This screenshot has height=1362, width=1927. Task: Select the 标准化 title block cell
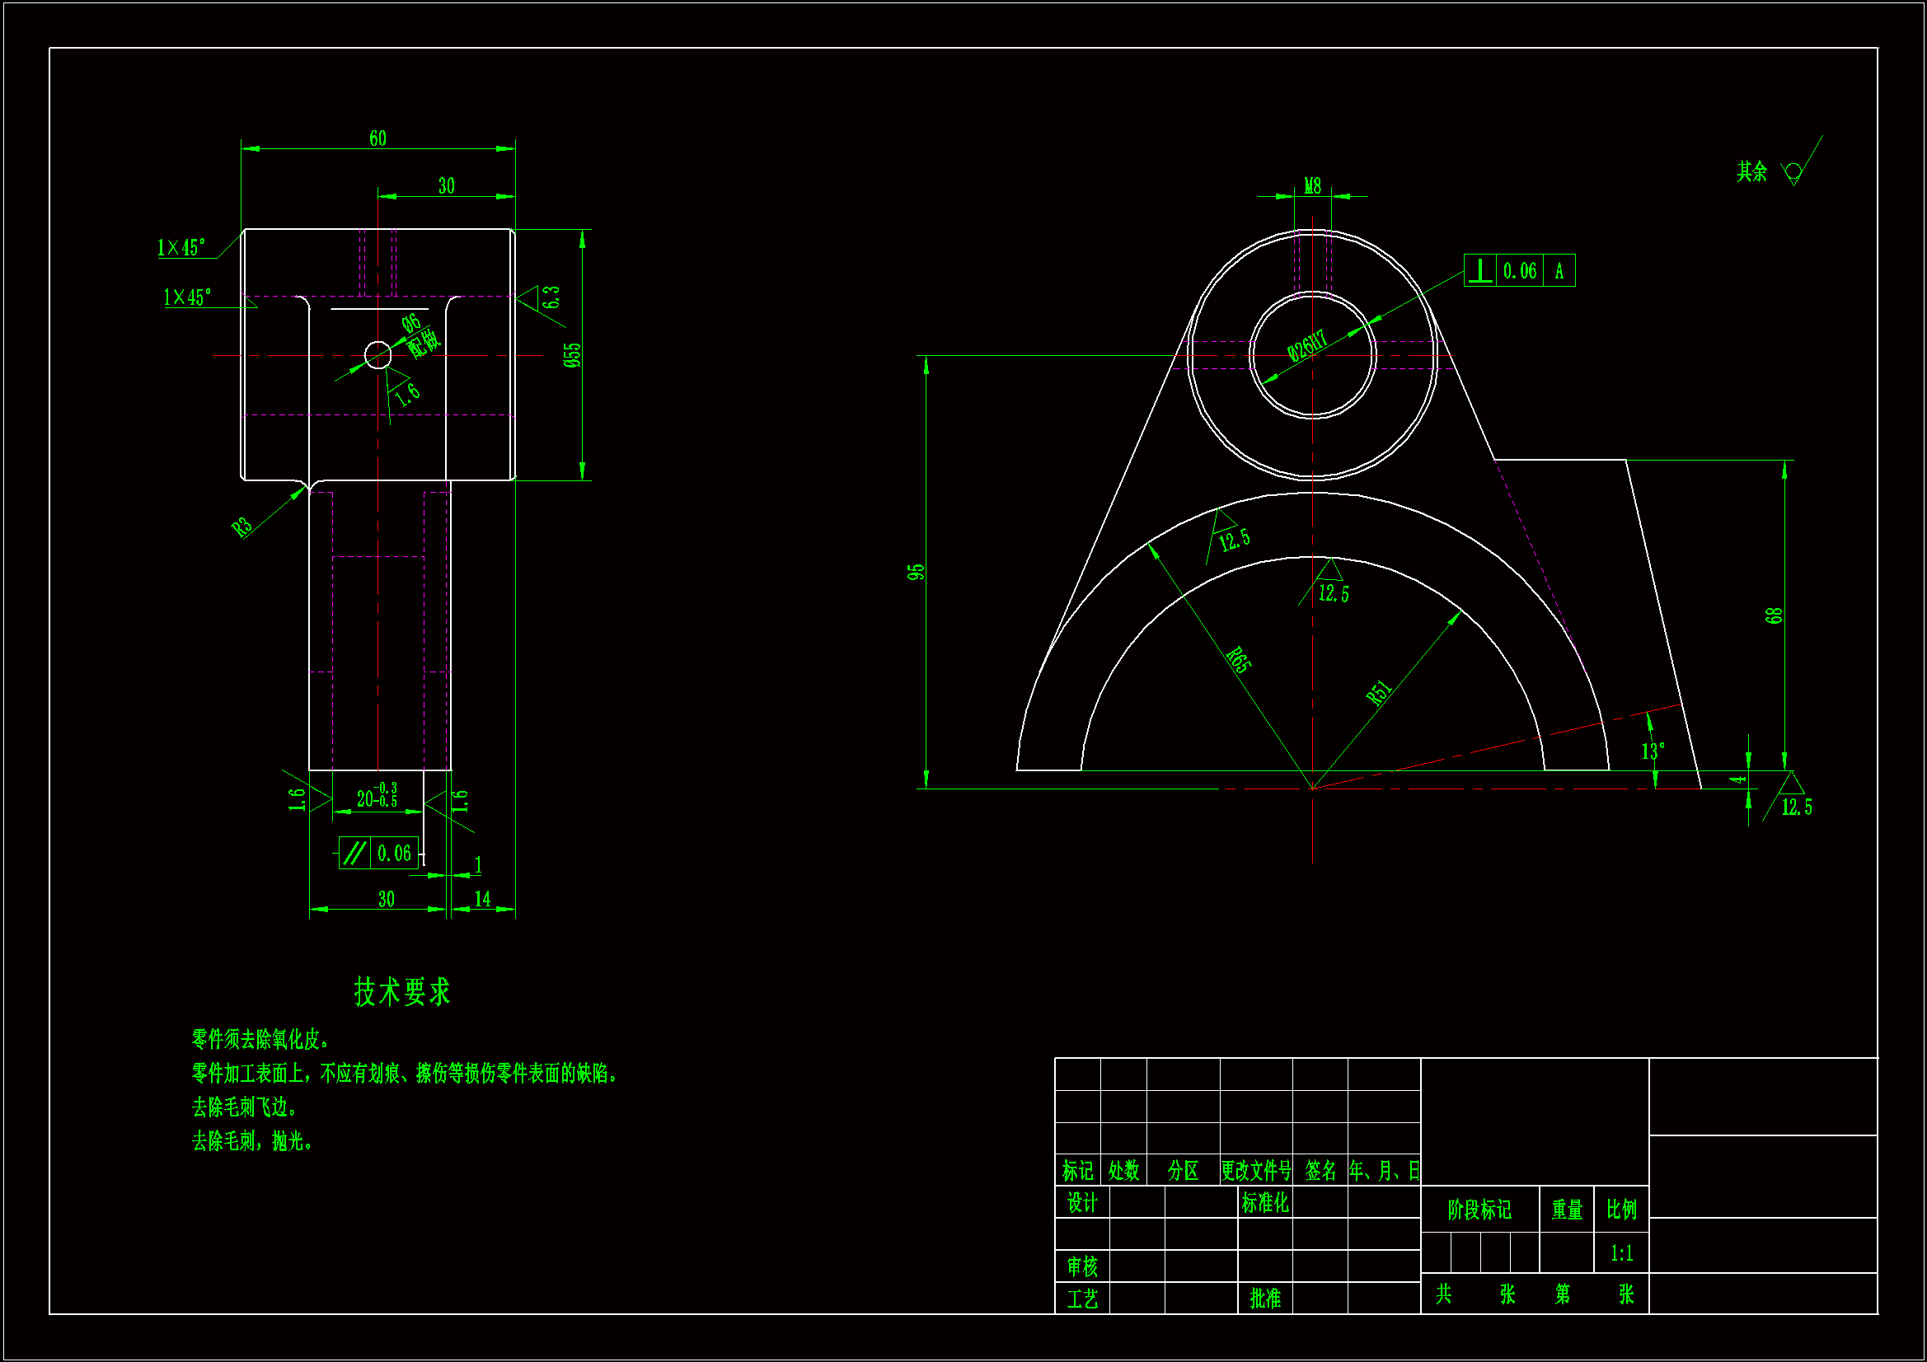click(1264, 1202)
